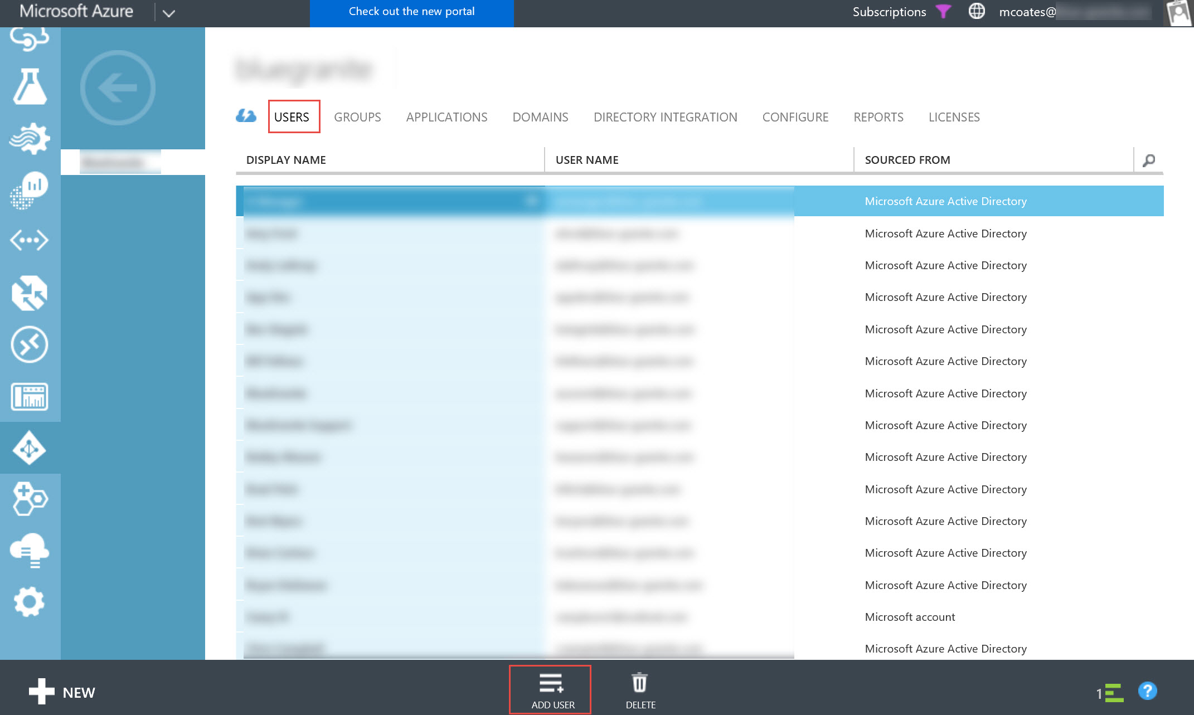
Task: Open the Subscriptions menu
Action: coord(889,12)
